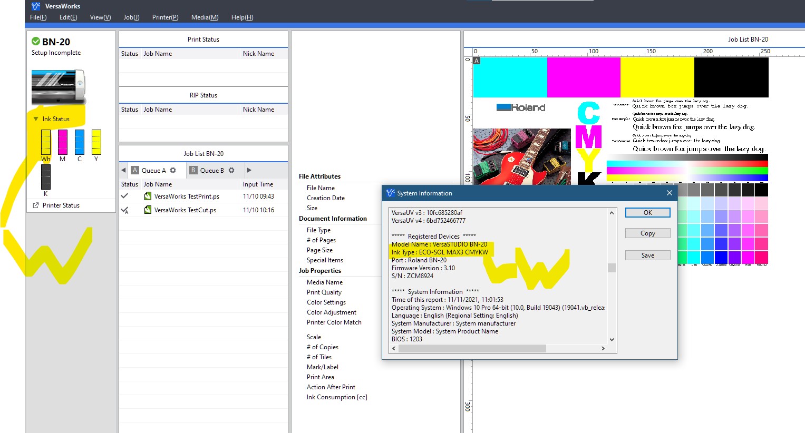This screenshot has width=805, height=433.
Task: Click System Information vertical scrollbar thumb
Action: [x=612, y=268]
